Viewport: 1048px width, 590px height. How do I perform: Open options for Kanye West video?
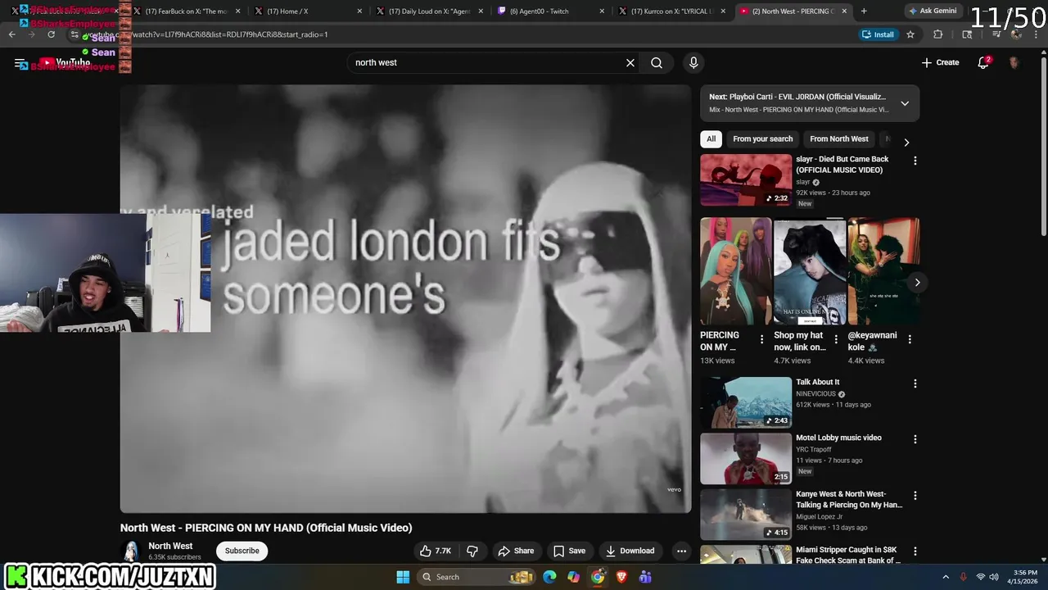(x=915, y=496)
